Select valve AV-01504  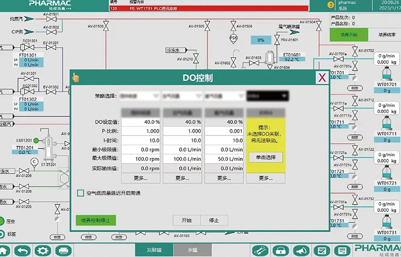[318, 26]
